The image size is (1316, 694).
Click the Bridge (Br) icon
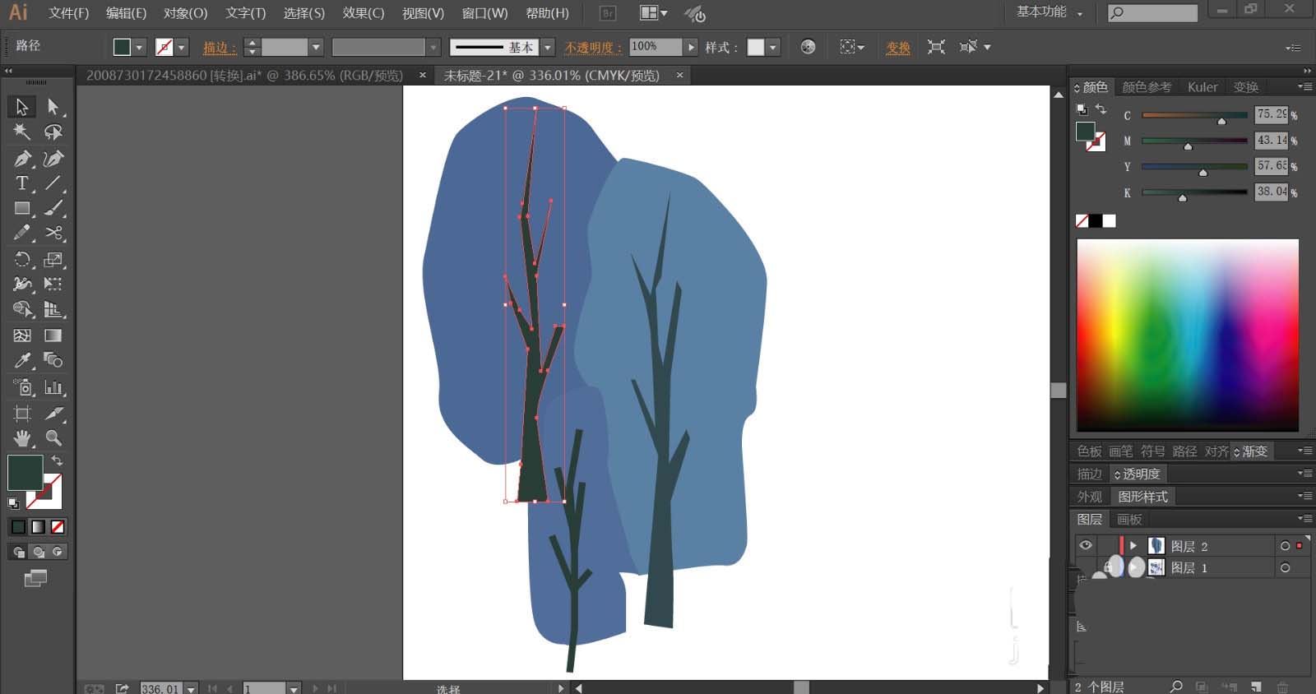click(608, 13)
